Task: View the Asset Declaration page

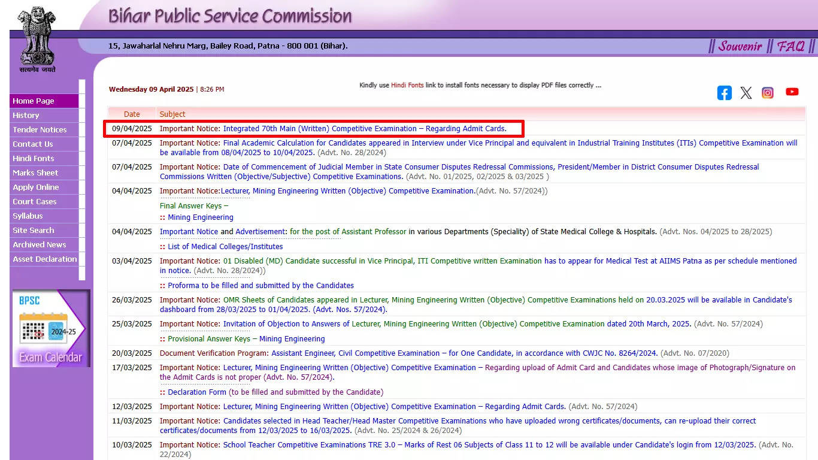Action: (44, 259)
